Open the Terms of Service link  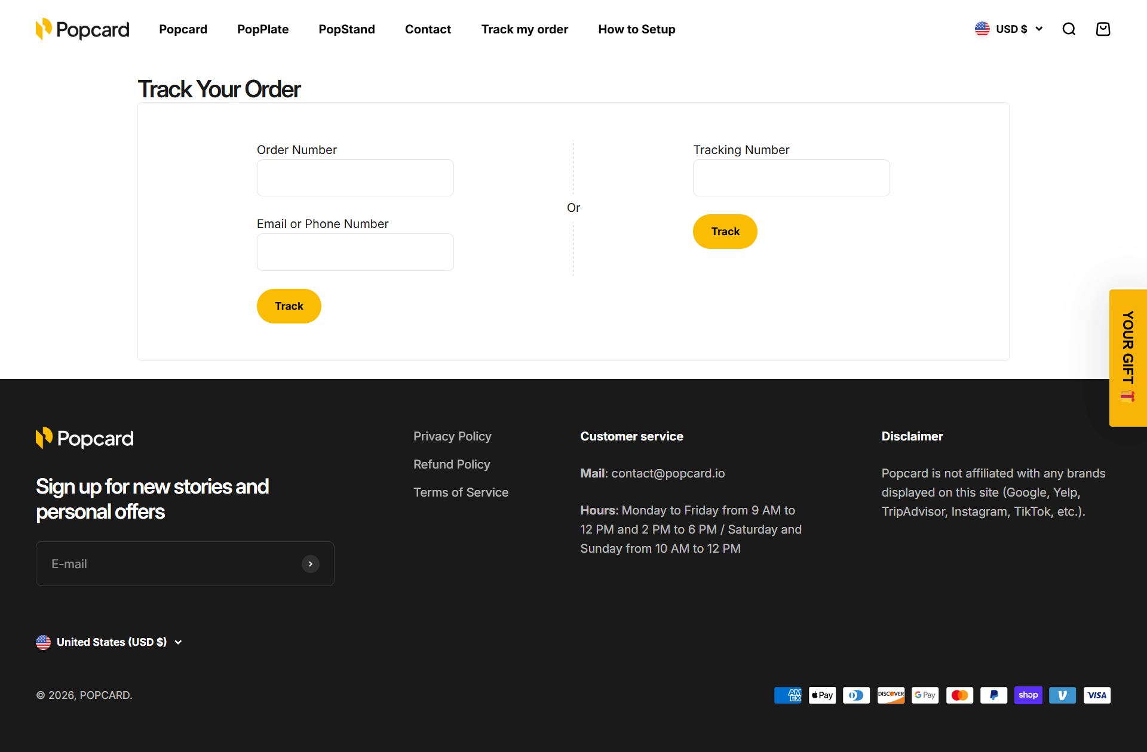(461, 492)
